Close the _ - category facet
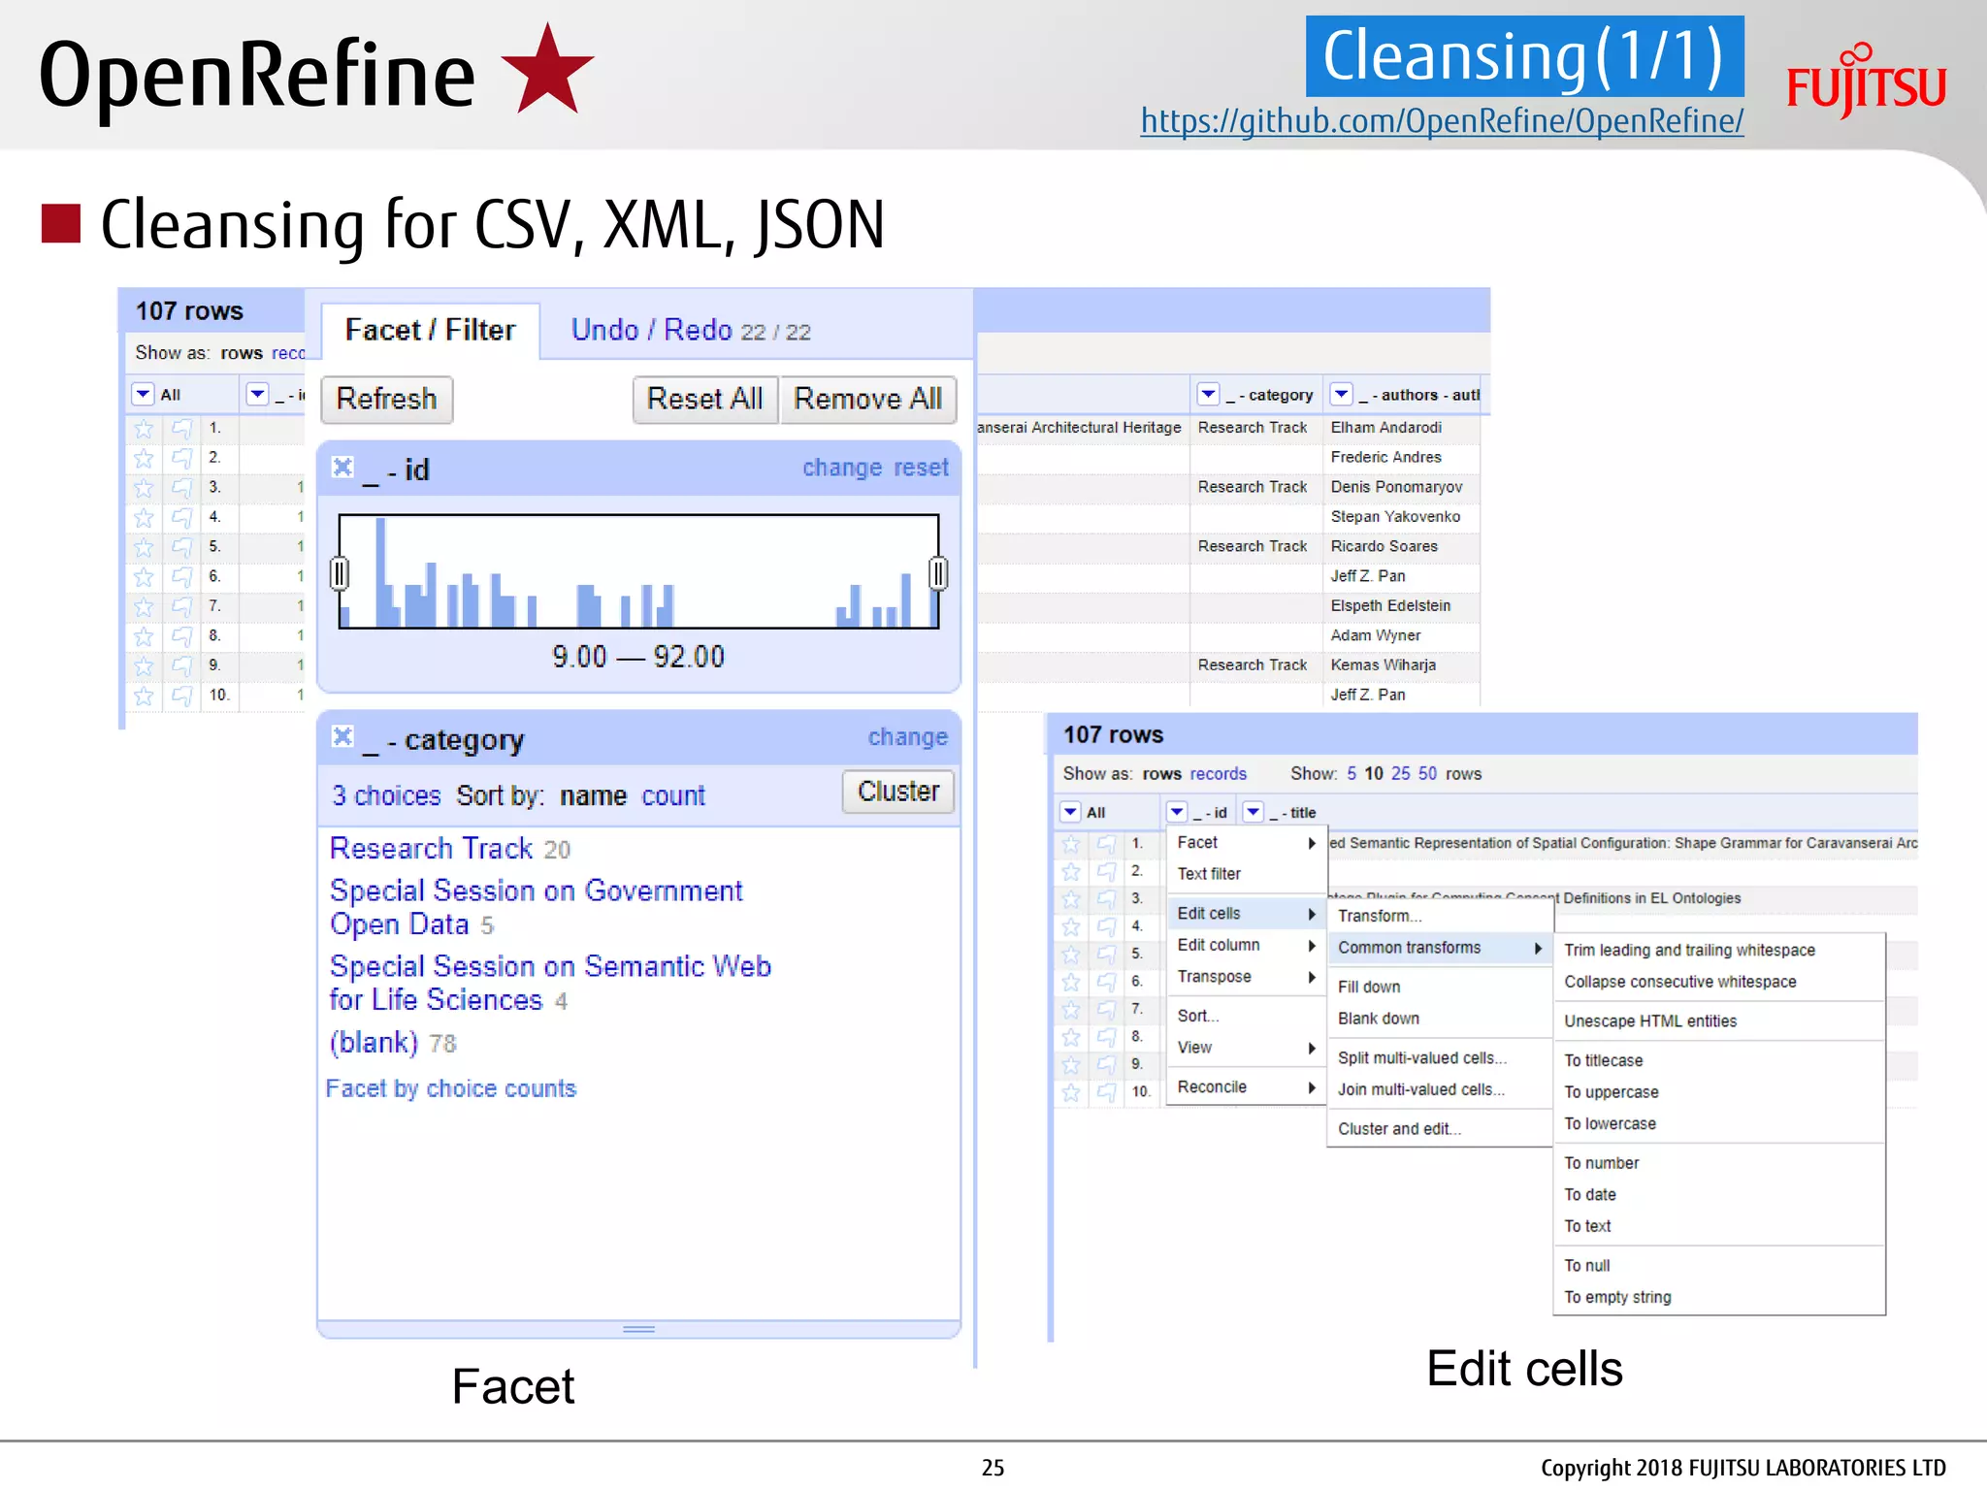The image size is (1987, 1490). 342,737
